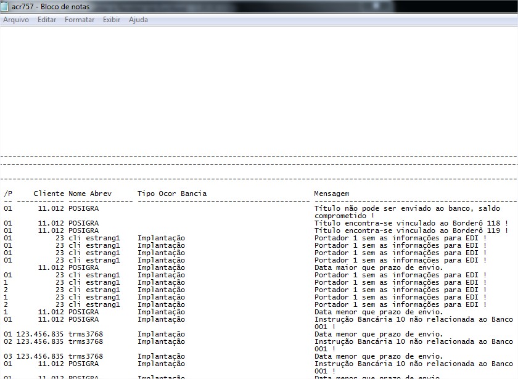Click the 'Cliente' column header text
The height and width of the screenshot is (379, 518).
tap(49, 194)
